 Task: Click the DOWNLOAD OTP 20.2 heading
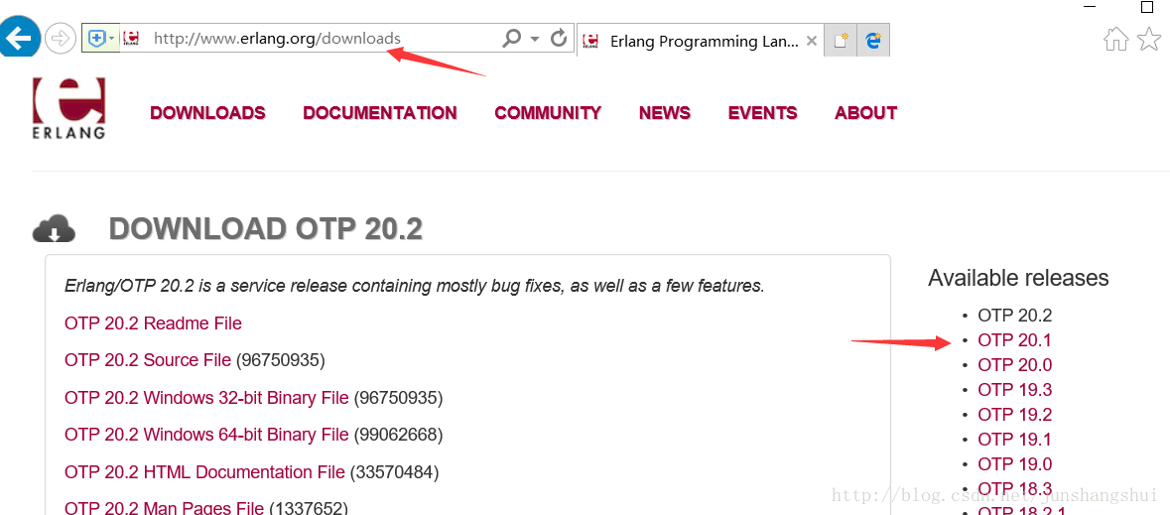coord(266,229)
